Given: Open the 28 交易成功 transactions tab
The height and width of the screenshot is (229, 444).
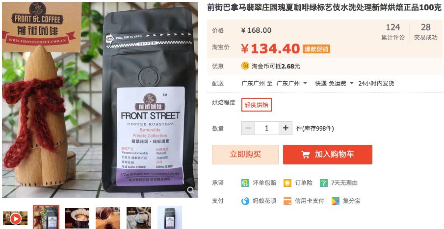Looking at the screenshot, I should coord(425,32).
